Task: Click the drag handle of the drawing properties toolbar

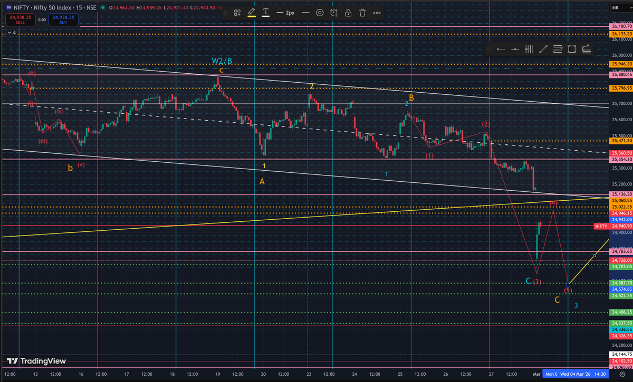Action: click(226, 12)
